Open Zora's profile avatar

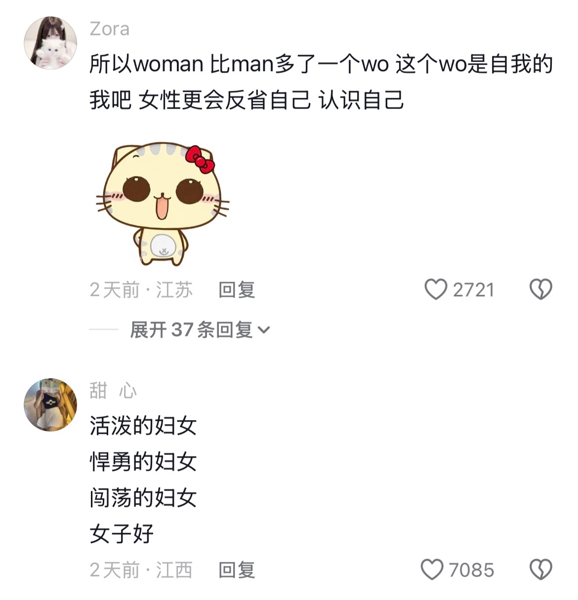(x=50, y=43)
